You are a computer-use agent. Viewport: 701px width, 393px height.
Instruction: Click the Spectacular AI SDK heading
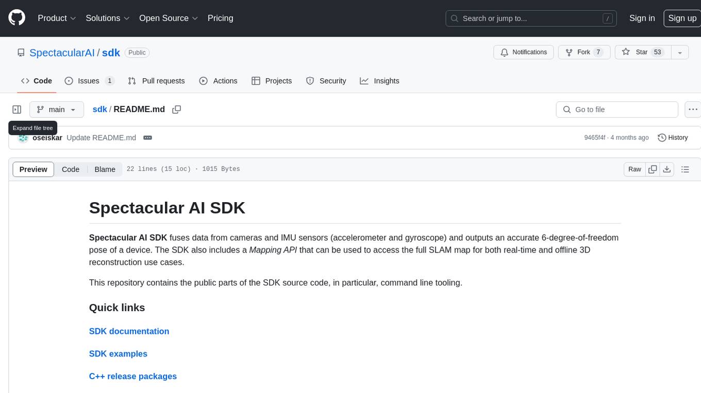coord(167,208)
